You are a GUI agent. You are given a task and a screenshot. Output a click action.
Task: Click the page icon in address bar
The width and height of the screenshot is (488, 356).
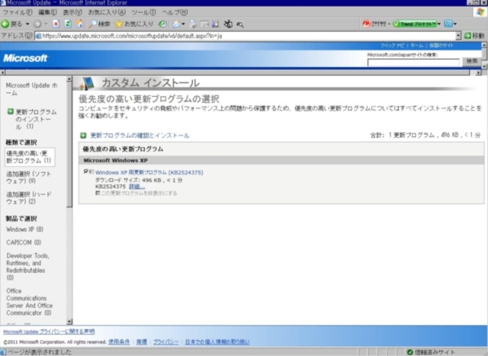point(38,36)
